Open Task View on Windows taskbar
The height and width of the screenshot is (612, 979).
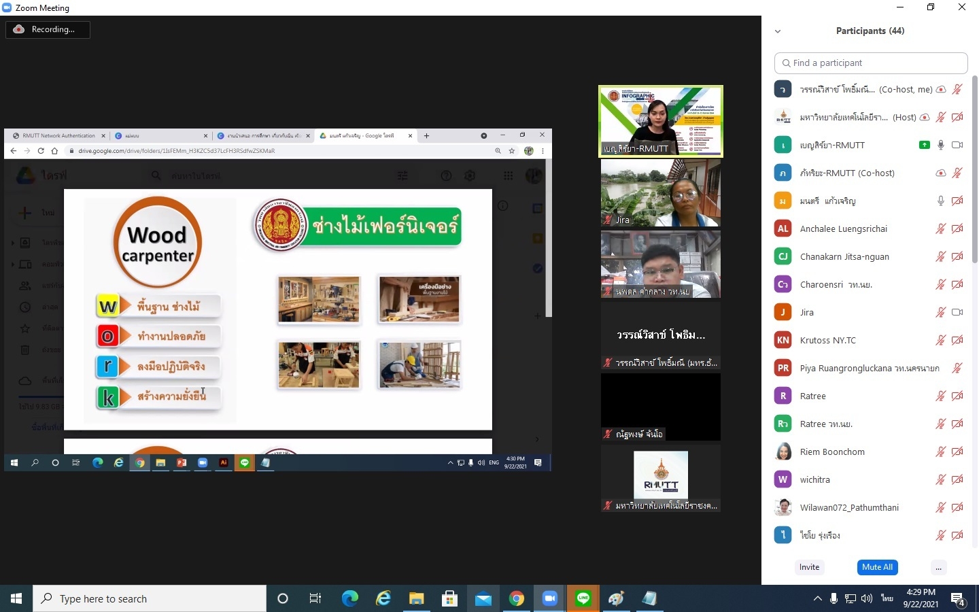point(315,598)
